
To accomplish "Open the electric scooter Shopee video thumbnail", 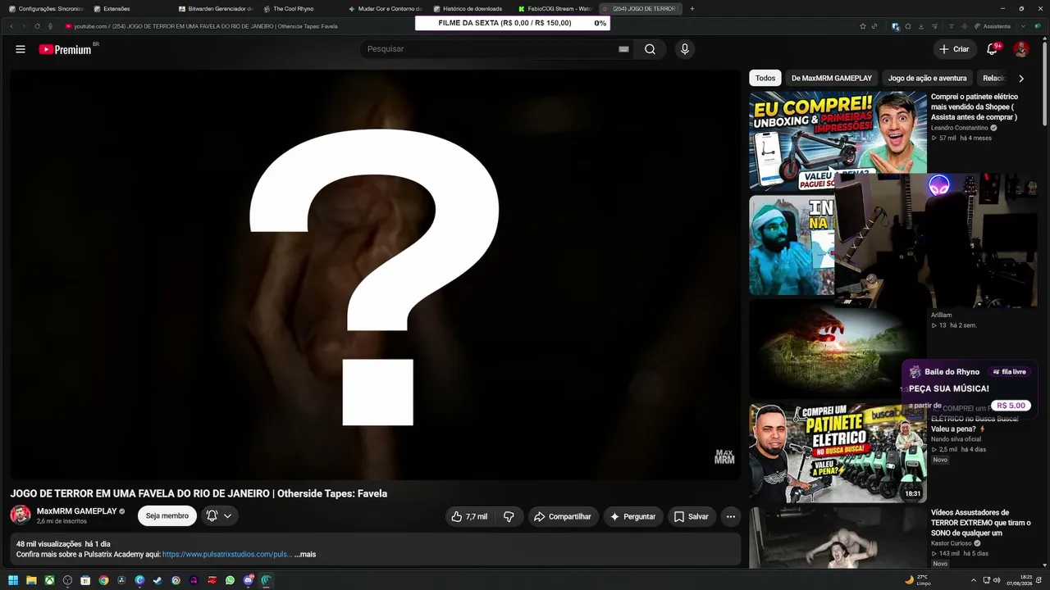I will 838,140.
